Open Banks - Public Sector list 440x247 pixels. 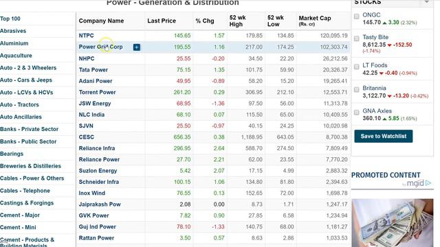click(x=28, y=141)
